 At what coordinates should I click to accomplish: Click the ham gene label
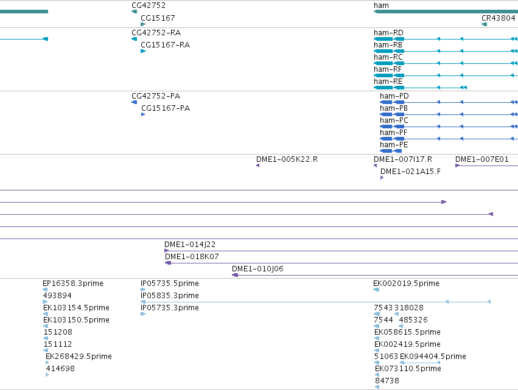(381, 5)
